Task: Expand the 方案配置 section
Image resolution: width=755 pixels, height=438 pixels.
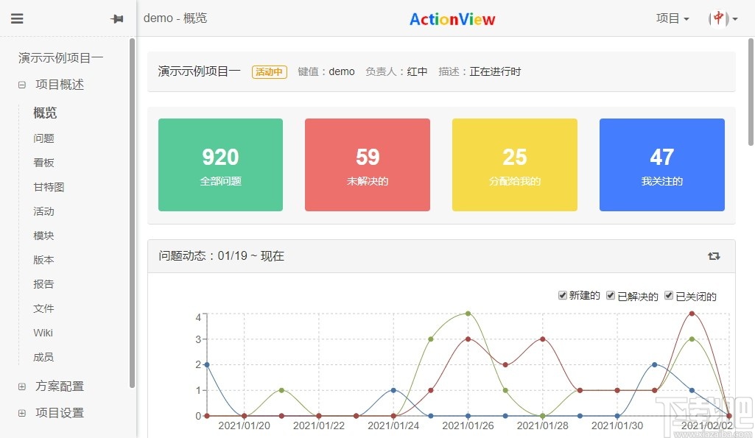Action: 21,385
